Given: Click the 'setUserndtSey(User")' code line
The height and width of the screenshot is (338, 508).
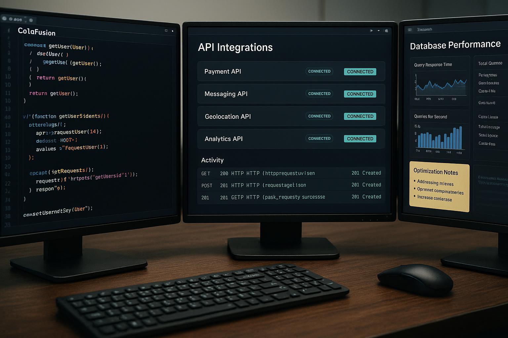Looking at the screenshot, I should pyautogui.click(x=58, y=211).
